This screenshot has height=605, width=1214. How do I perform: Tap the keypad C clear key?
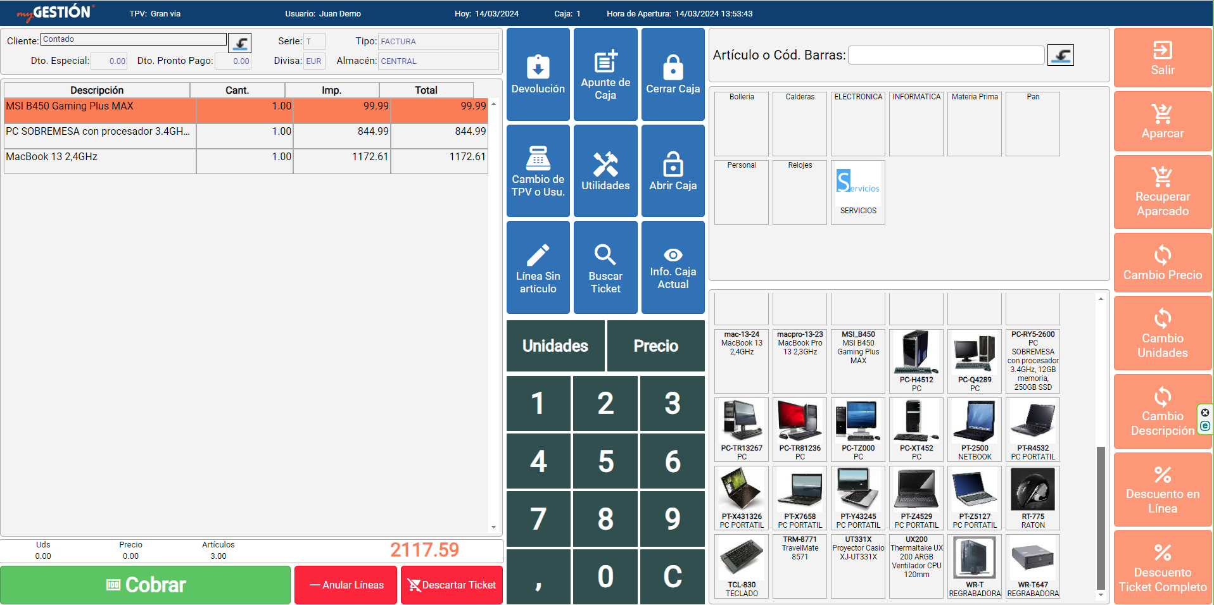(673, 576)
